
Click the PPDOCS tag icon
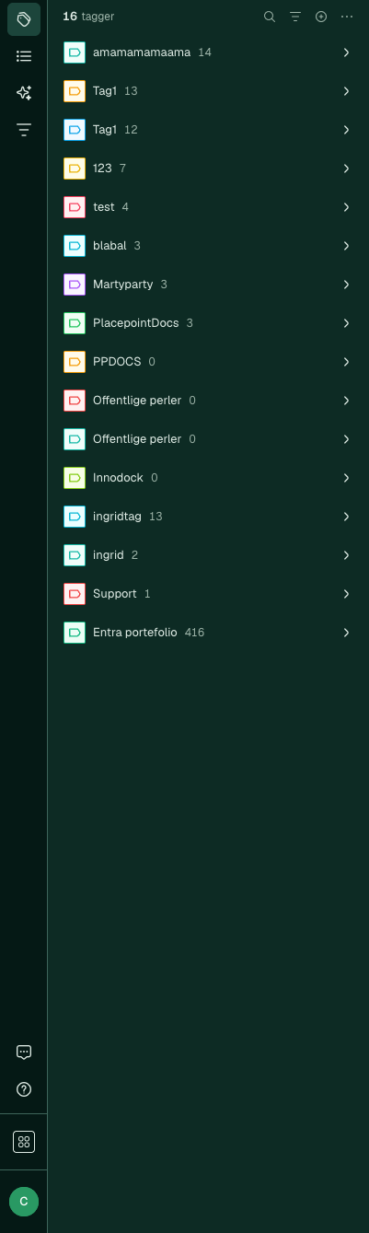click(75, 362)
